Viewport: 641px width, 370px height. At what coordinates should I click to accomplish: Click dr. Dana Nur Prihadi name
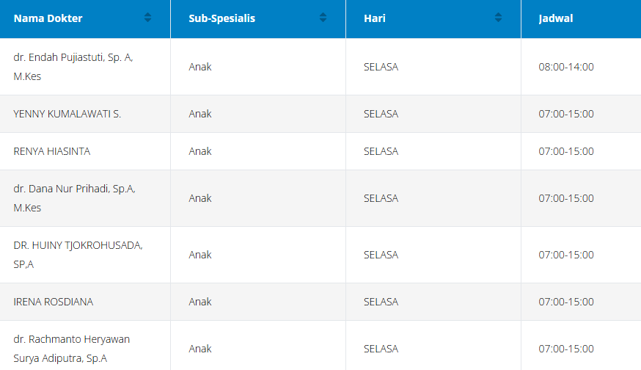pos(74,198)
